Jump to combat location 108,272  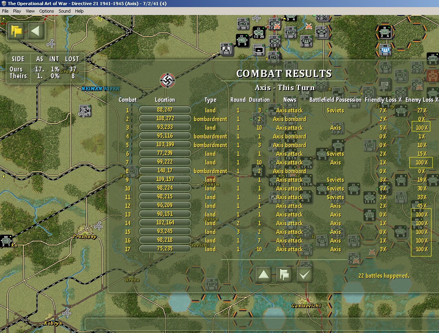(165, 118)
